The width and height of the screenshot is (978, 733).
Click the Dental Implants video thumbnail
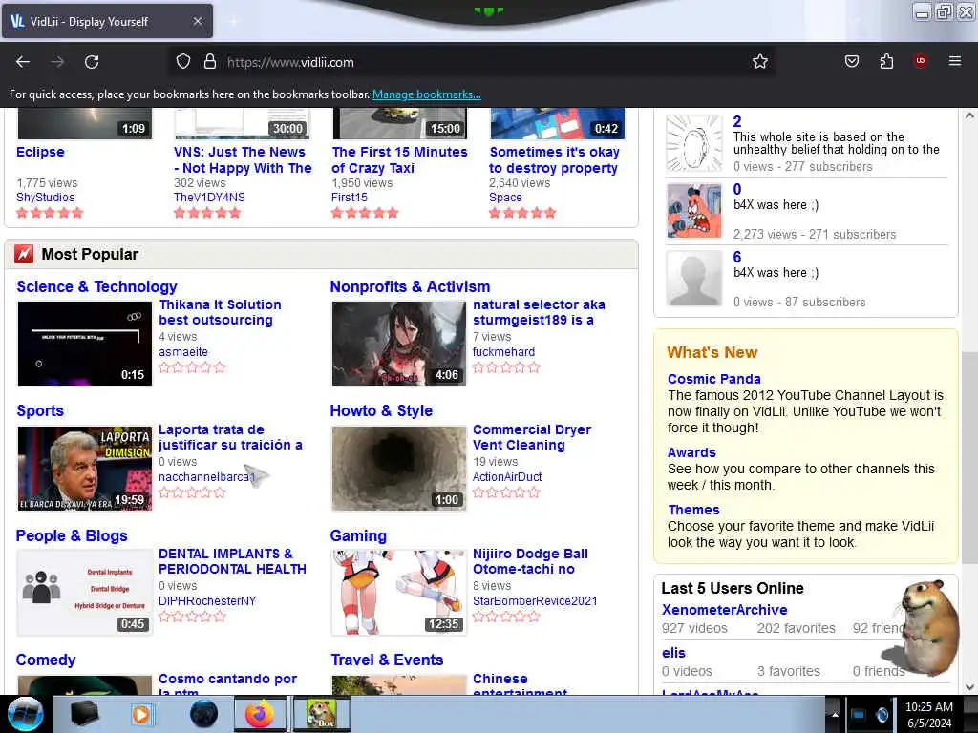click(85, 592)
